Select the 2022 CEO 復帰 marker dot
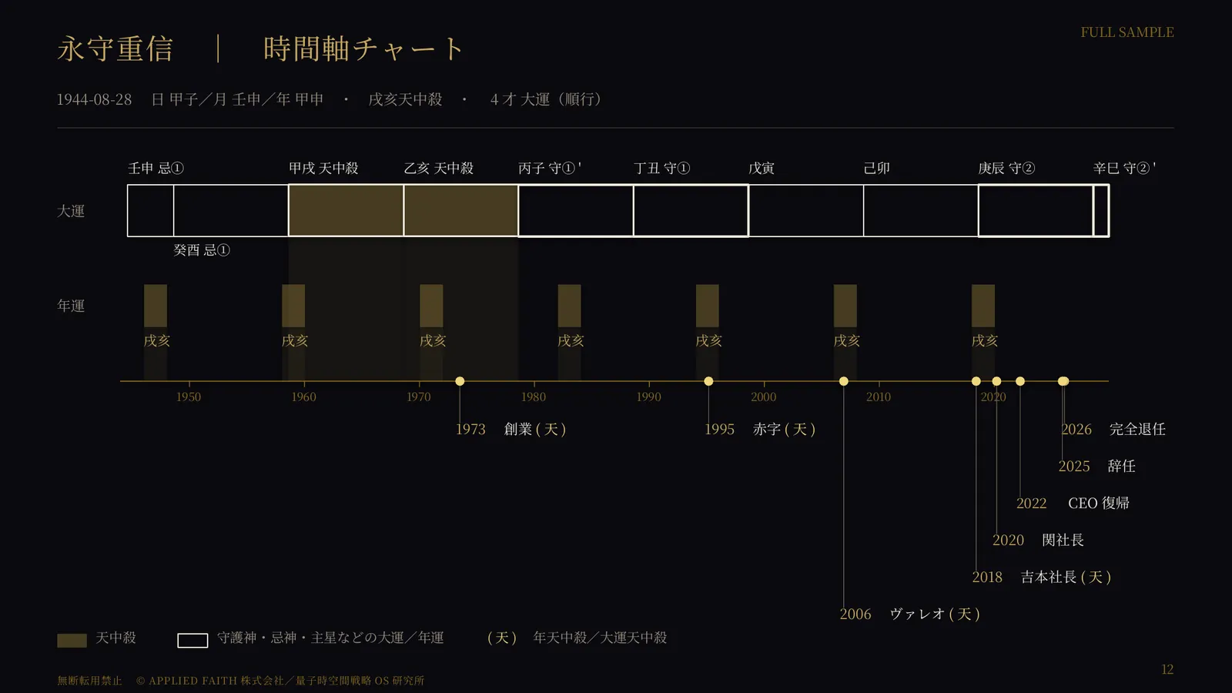Image resolution: width=1232 pixels, height=693 pixels. [x=1020, y=381]
